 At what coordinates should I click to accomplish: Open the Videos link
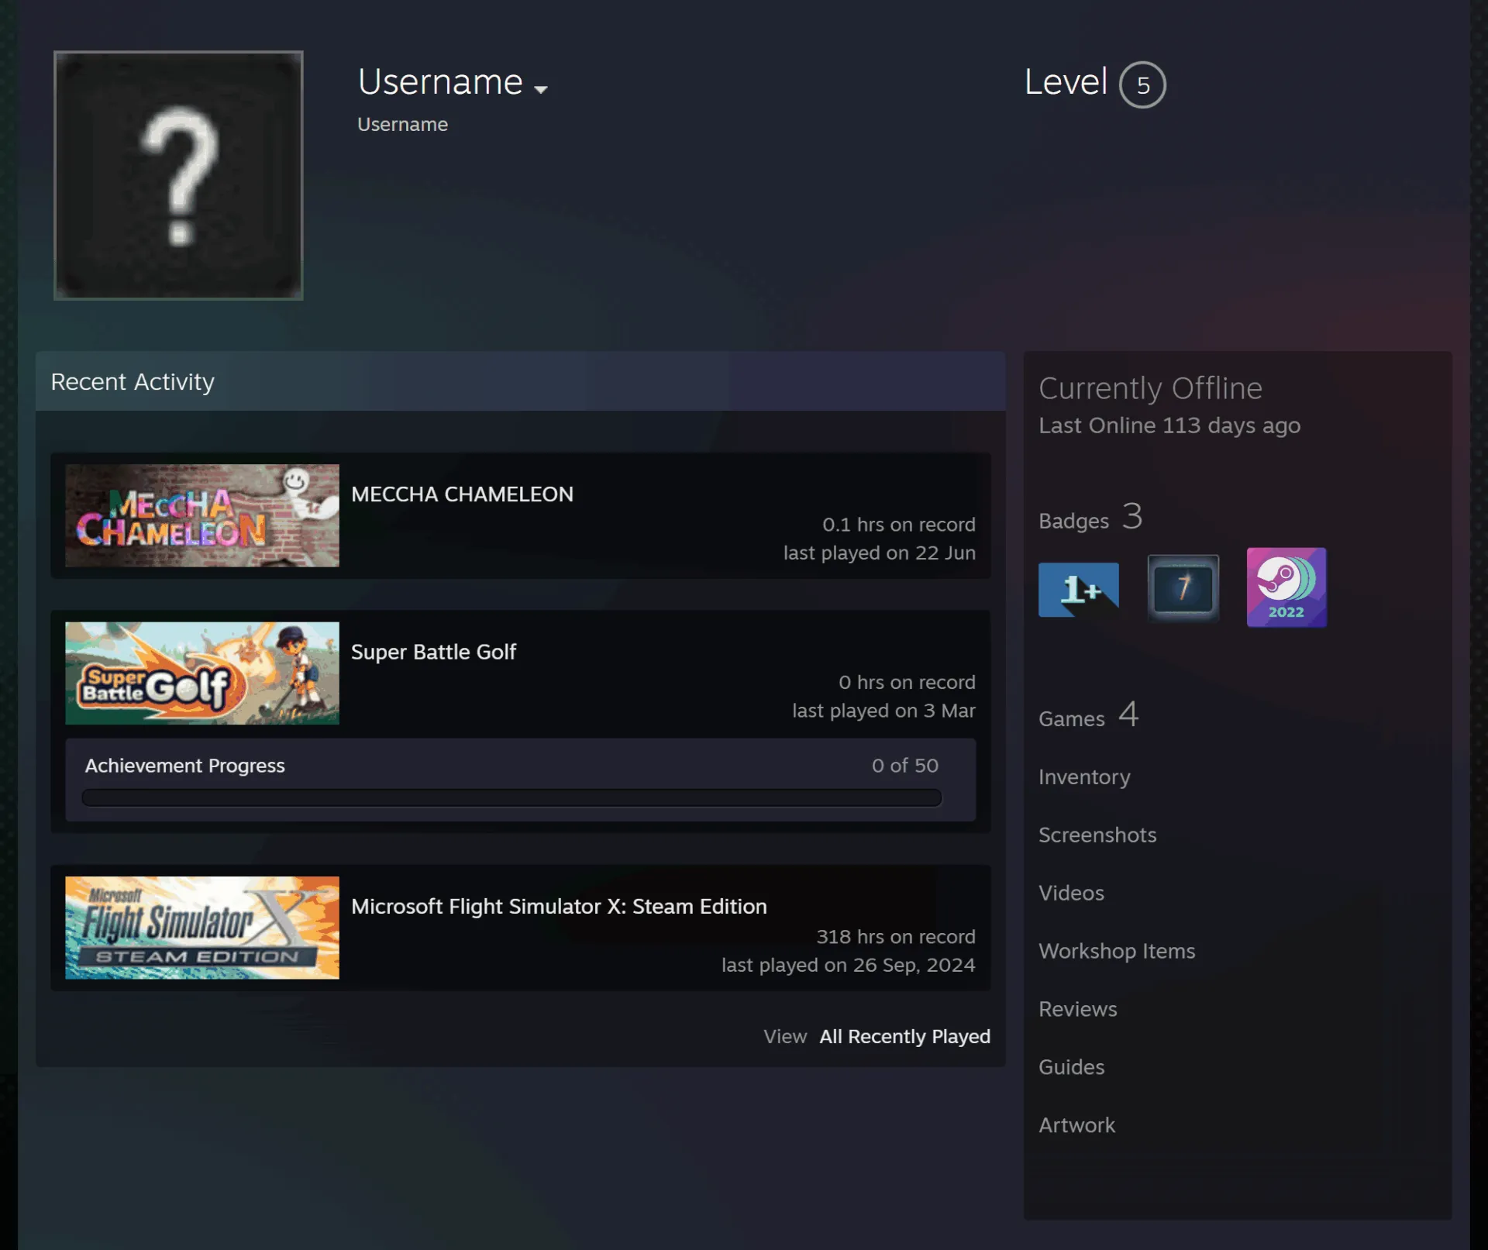pyautogui.click(x=1071, y=894)
